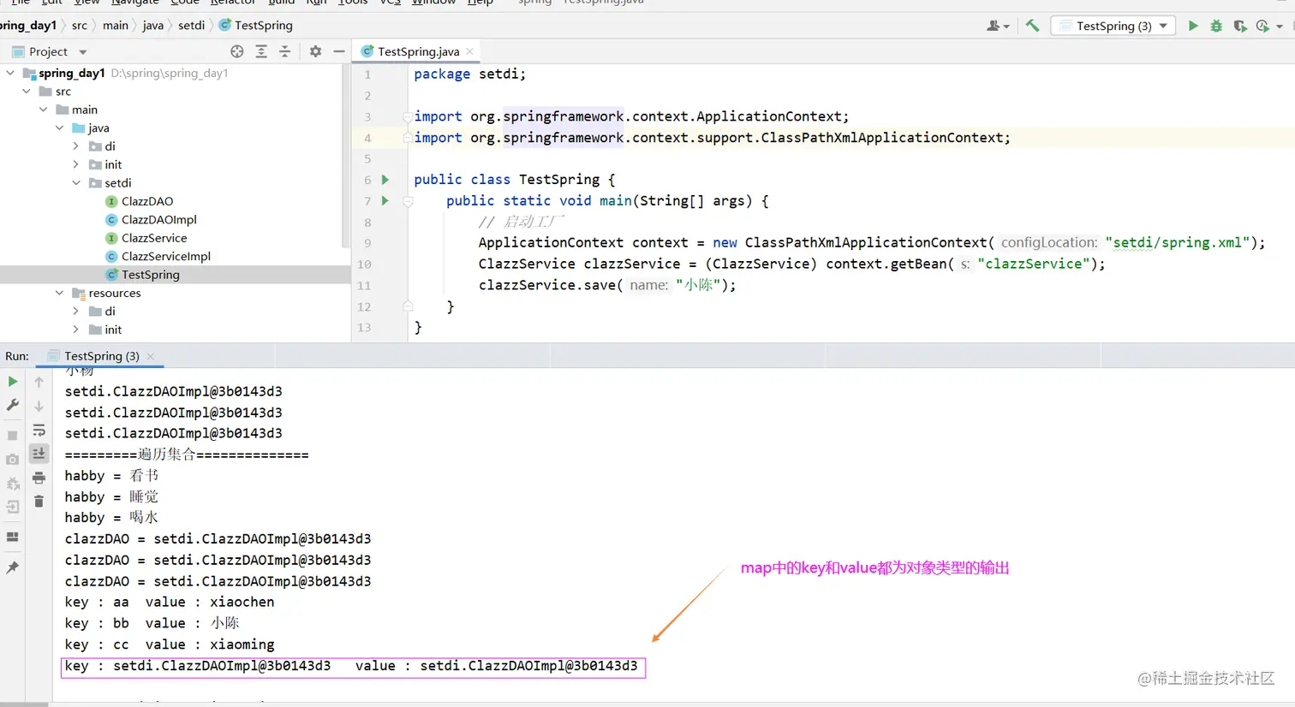Click the setdi breadcrumb in navigation bar
The height and width of the screenshot is (707, 1295).
coord(191,26)
